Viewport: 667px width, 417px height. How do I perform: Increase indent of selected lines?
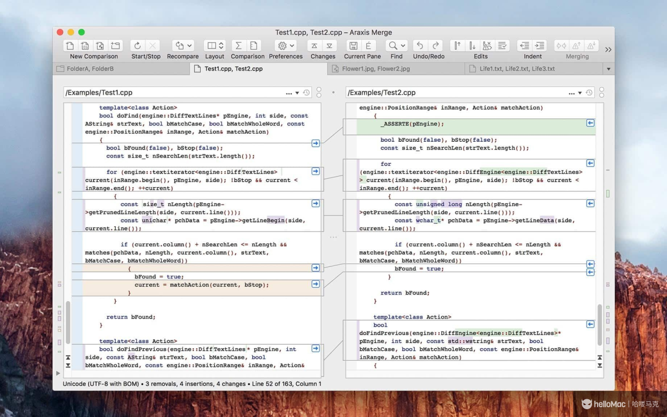coord(540,46)
